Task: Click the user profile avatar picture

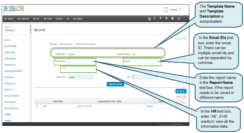Action: pos(166,10)
